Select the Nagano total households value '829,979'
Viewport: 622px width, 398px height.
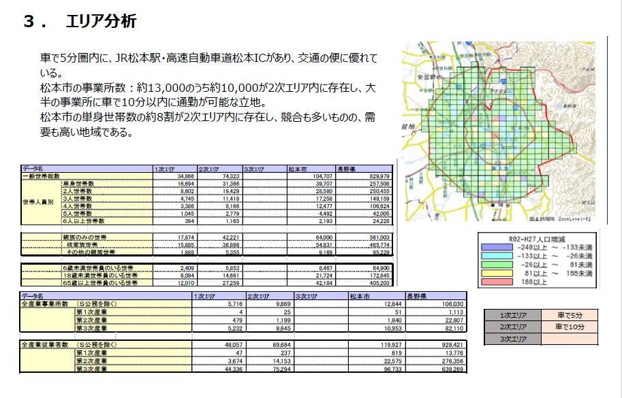(379, 176)
